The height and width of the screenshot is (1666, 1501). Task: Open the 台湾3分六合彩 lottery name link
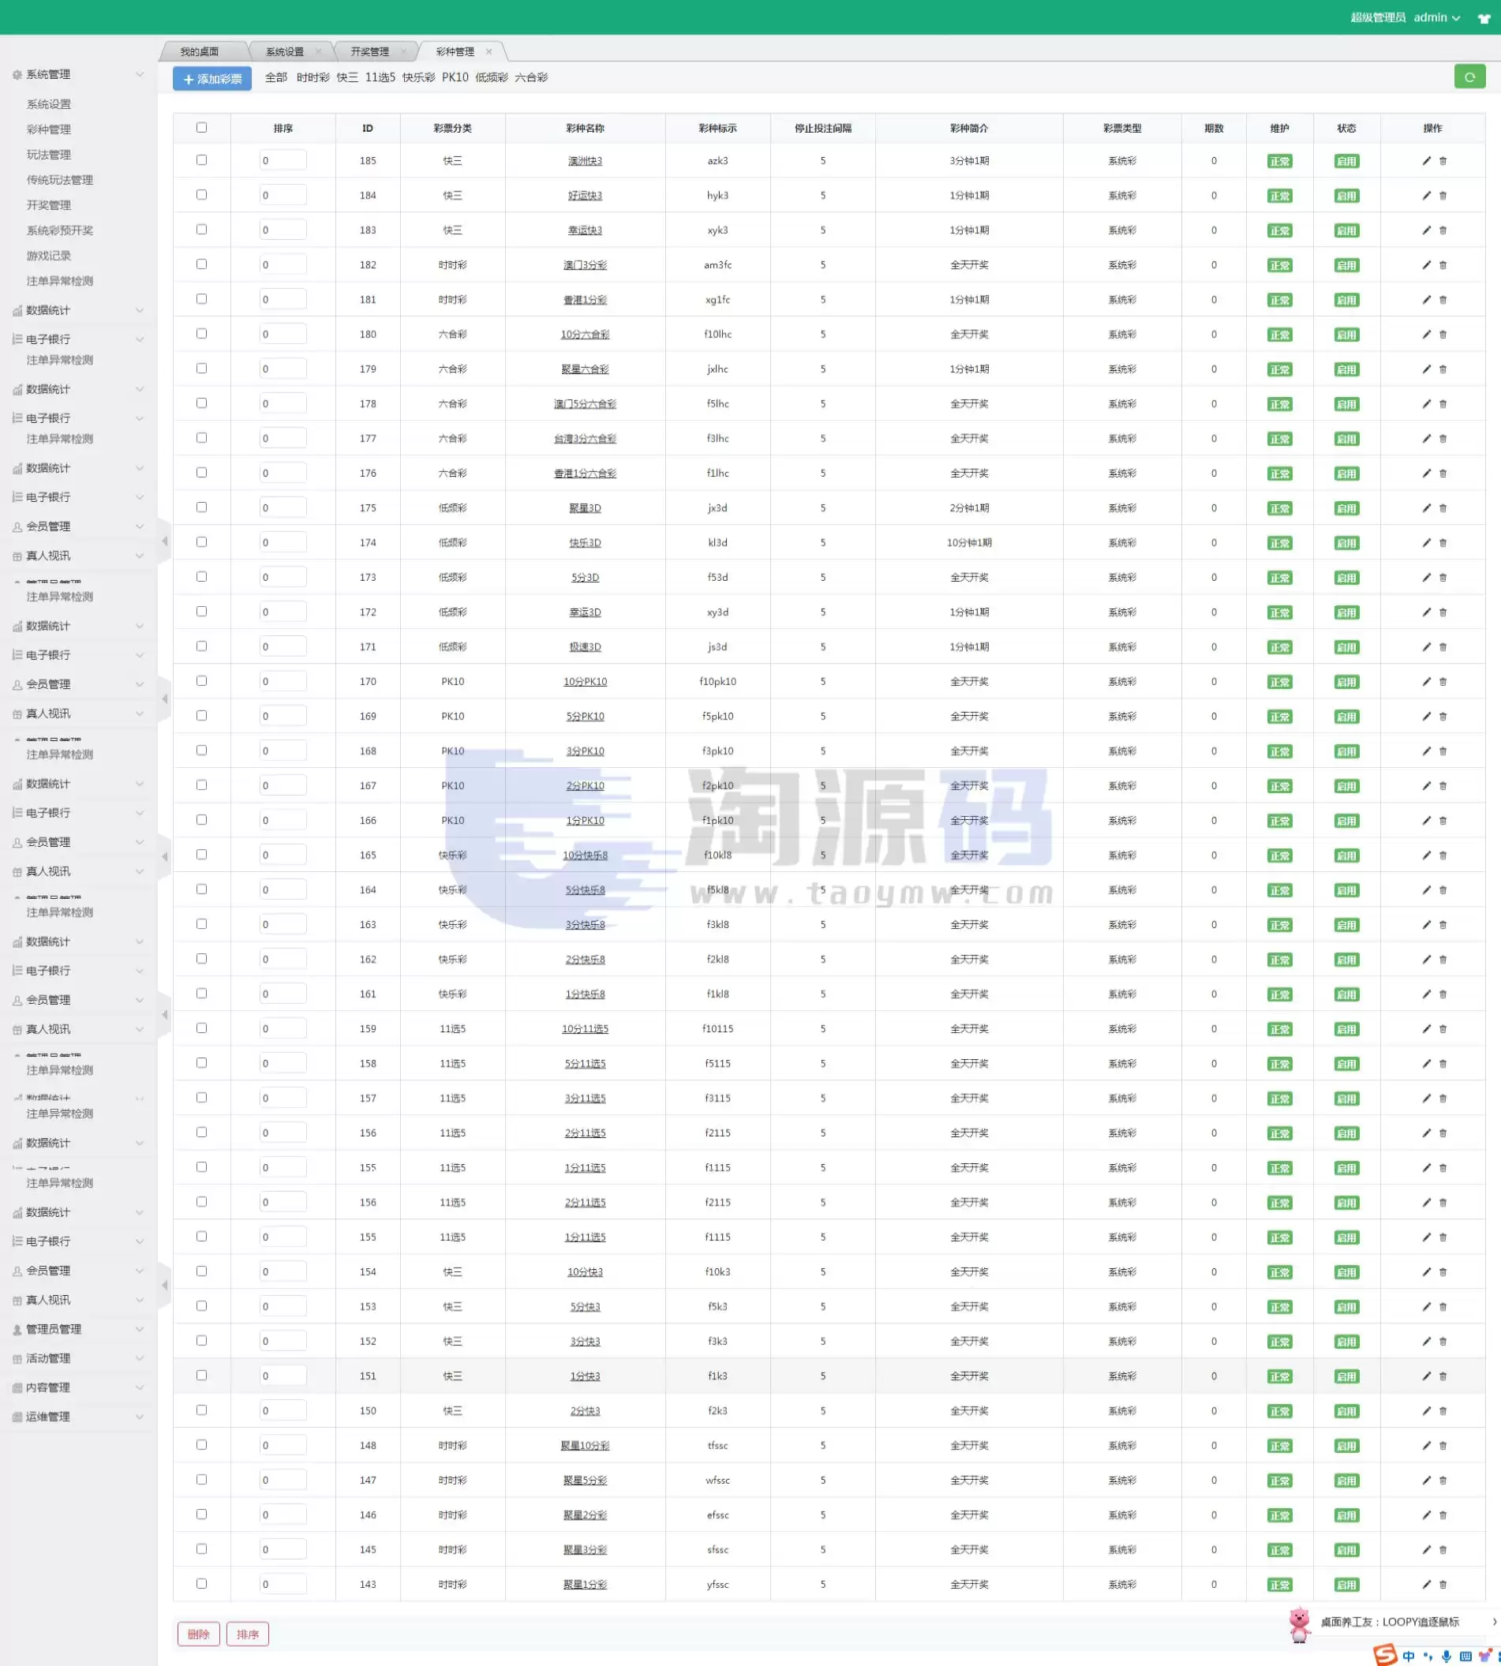pos(585,439)
